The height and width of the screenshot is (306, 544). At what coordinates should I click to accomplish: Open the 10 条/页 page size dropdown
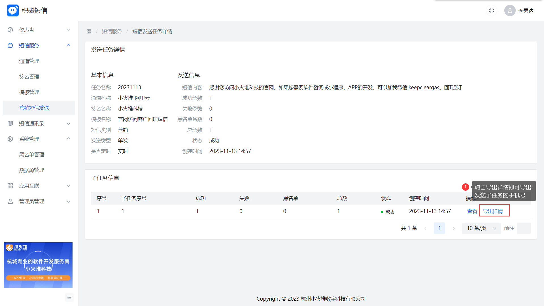(481, 228)
